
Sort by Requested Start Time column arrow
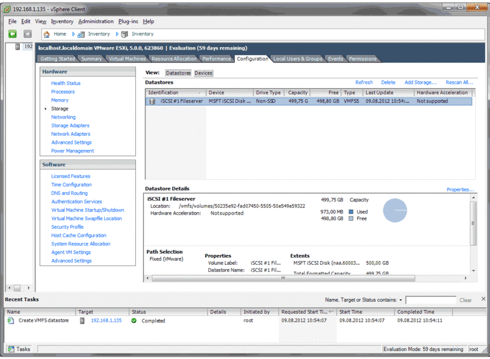tap(331, 312)
